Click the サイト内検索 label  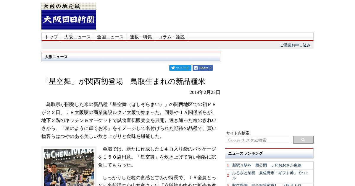coord(238,133)
